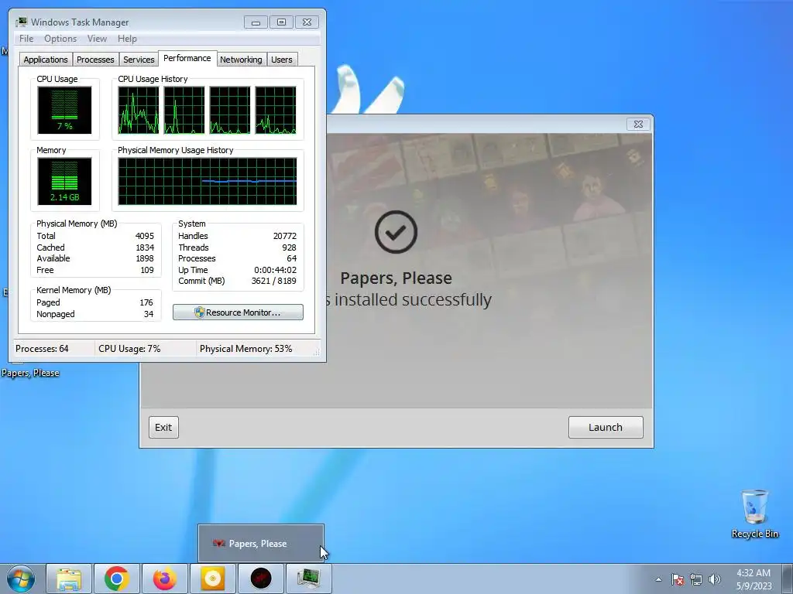The height and width of the screenshot is (594, 793).
Task: Open the Start menu orb
Action: click(21, 579)
